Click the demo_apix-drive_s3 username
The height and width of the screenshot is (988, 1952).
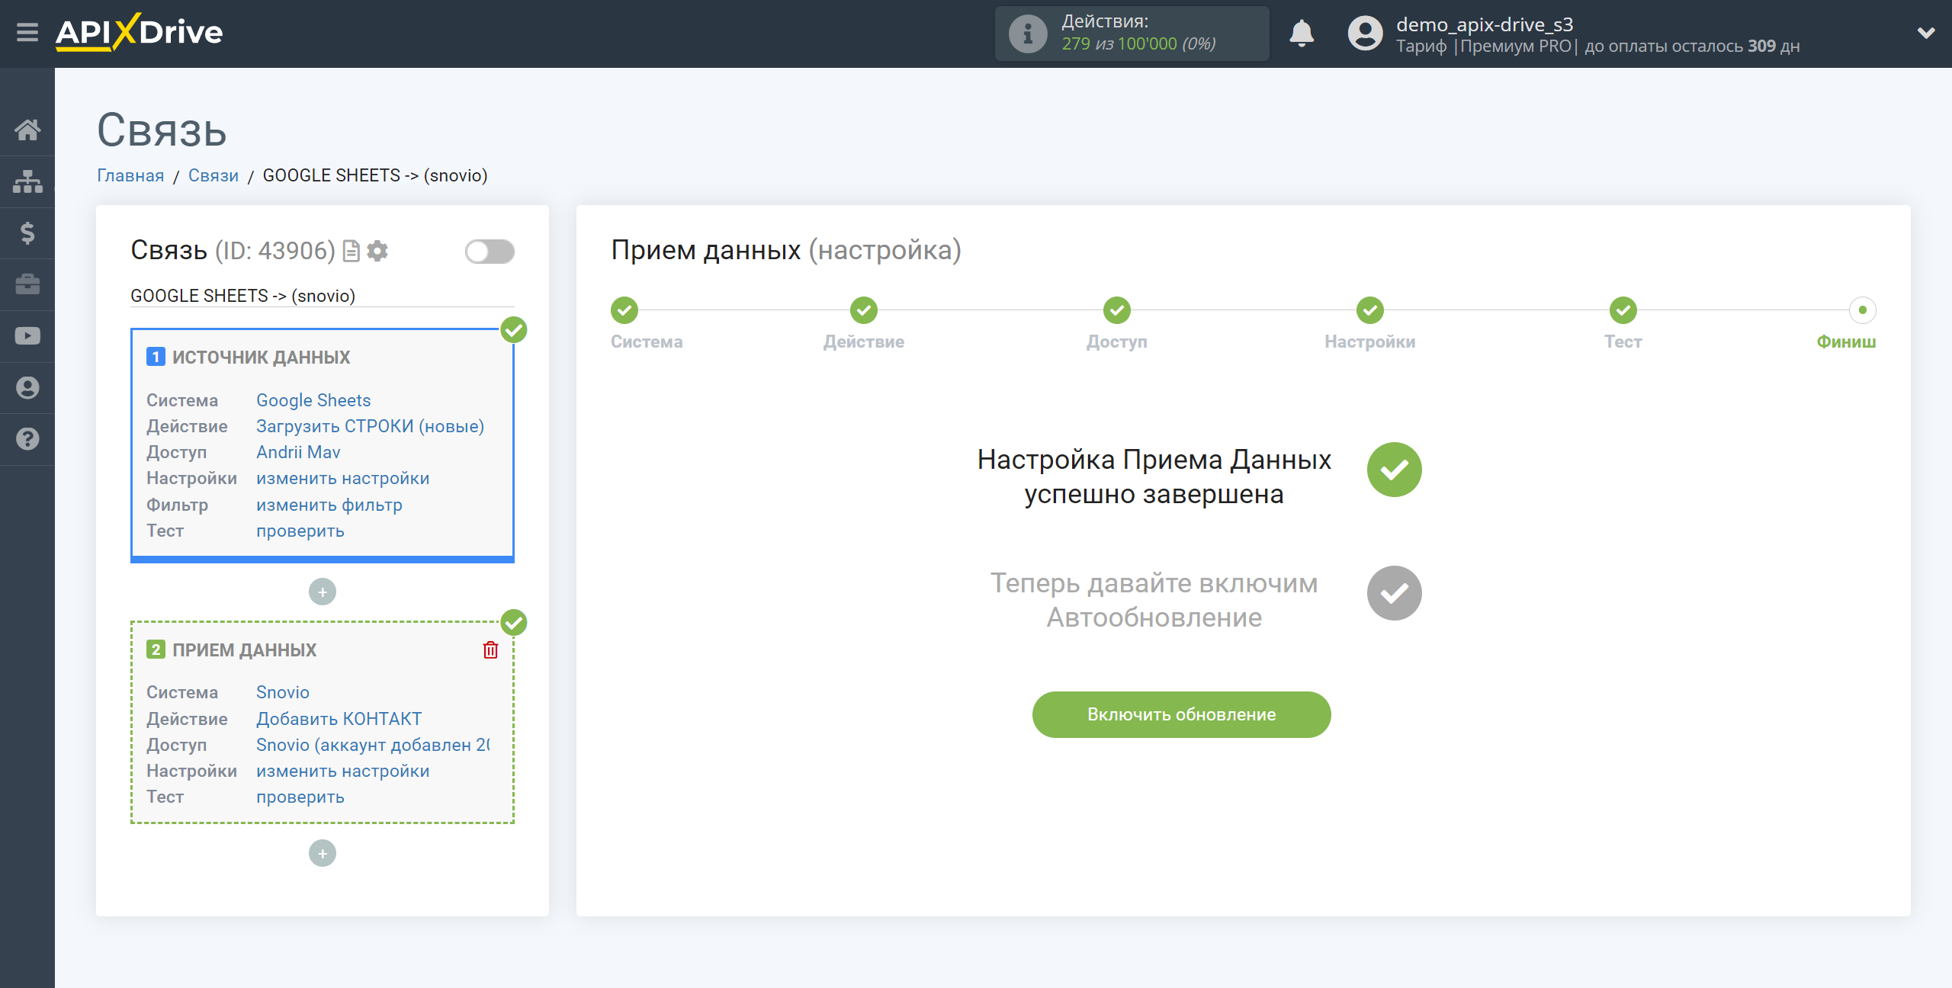click(1485, 24)
